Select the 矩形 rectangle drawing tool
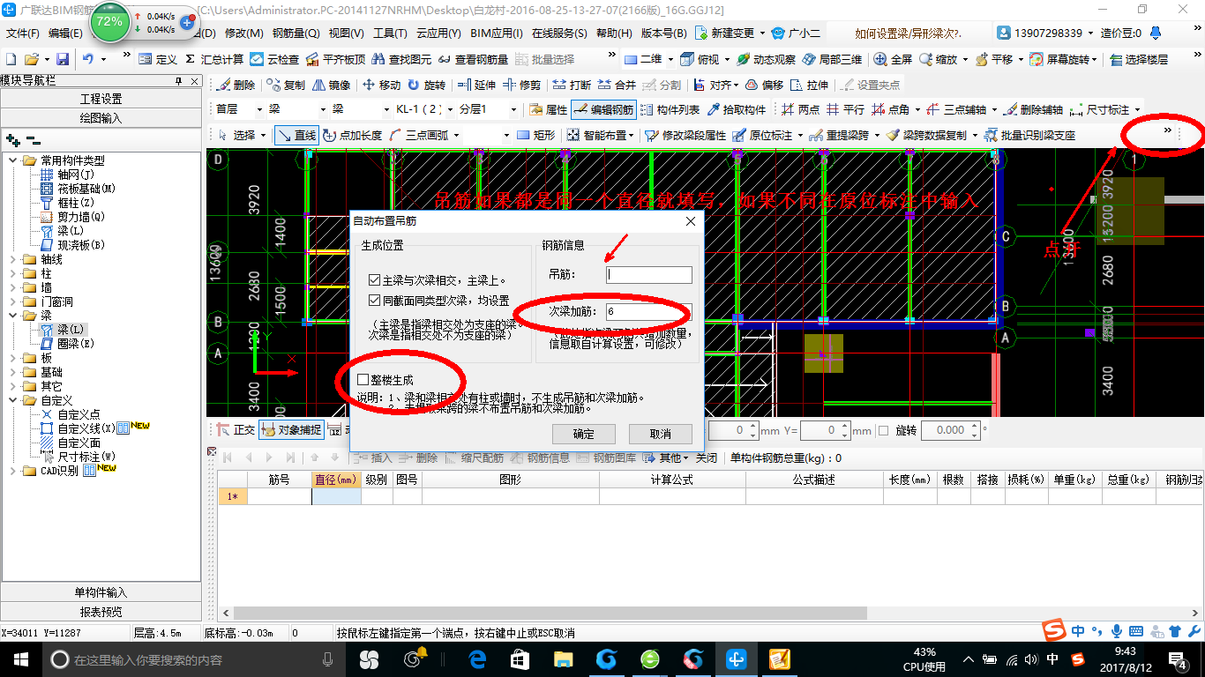Viewport: 1205px width, 677px height. [536, 135]
